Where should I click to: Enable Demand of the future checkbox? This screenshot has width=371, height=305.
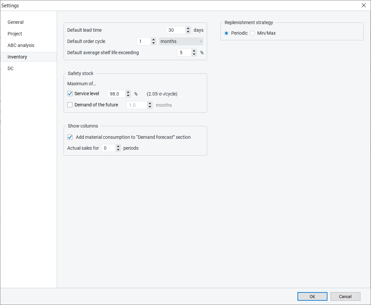point(70,105)
